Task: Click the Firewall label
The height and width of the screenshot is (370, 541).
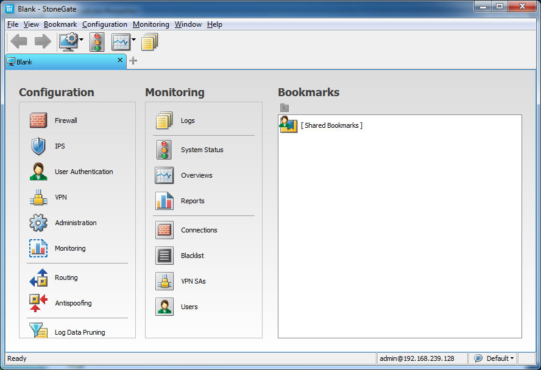Action: (66, 120)
